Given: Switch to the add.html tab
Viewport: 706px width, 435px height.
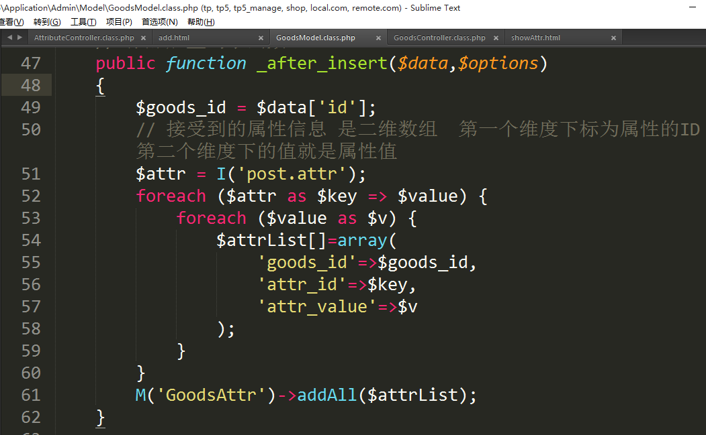Looking at the screenshot, I should [x=174, y=38].
